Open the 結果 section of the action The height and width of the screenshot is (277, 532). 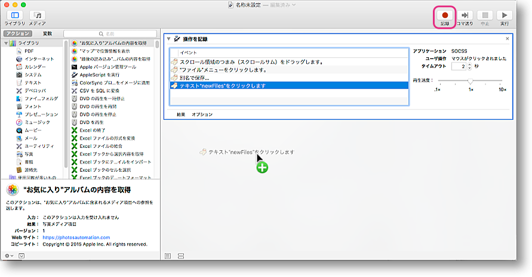click(180, 114)
